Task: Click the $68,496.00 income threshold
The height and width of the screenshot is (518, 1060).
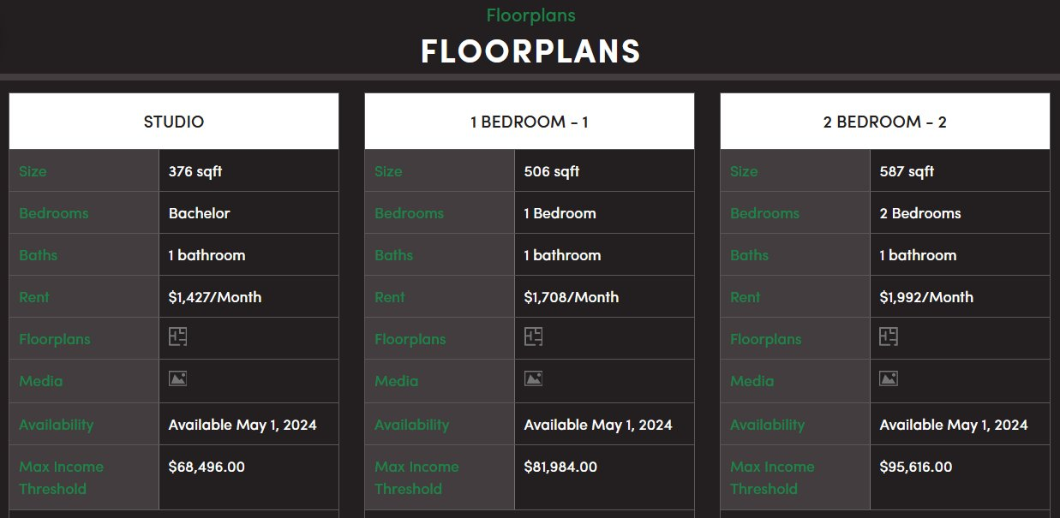Action: point(207,467)
